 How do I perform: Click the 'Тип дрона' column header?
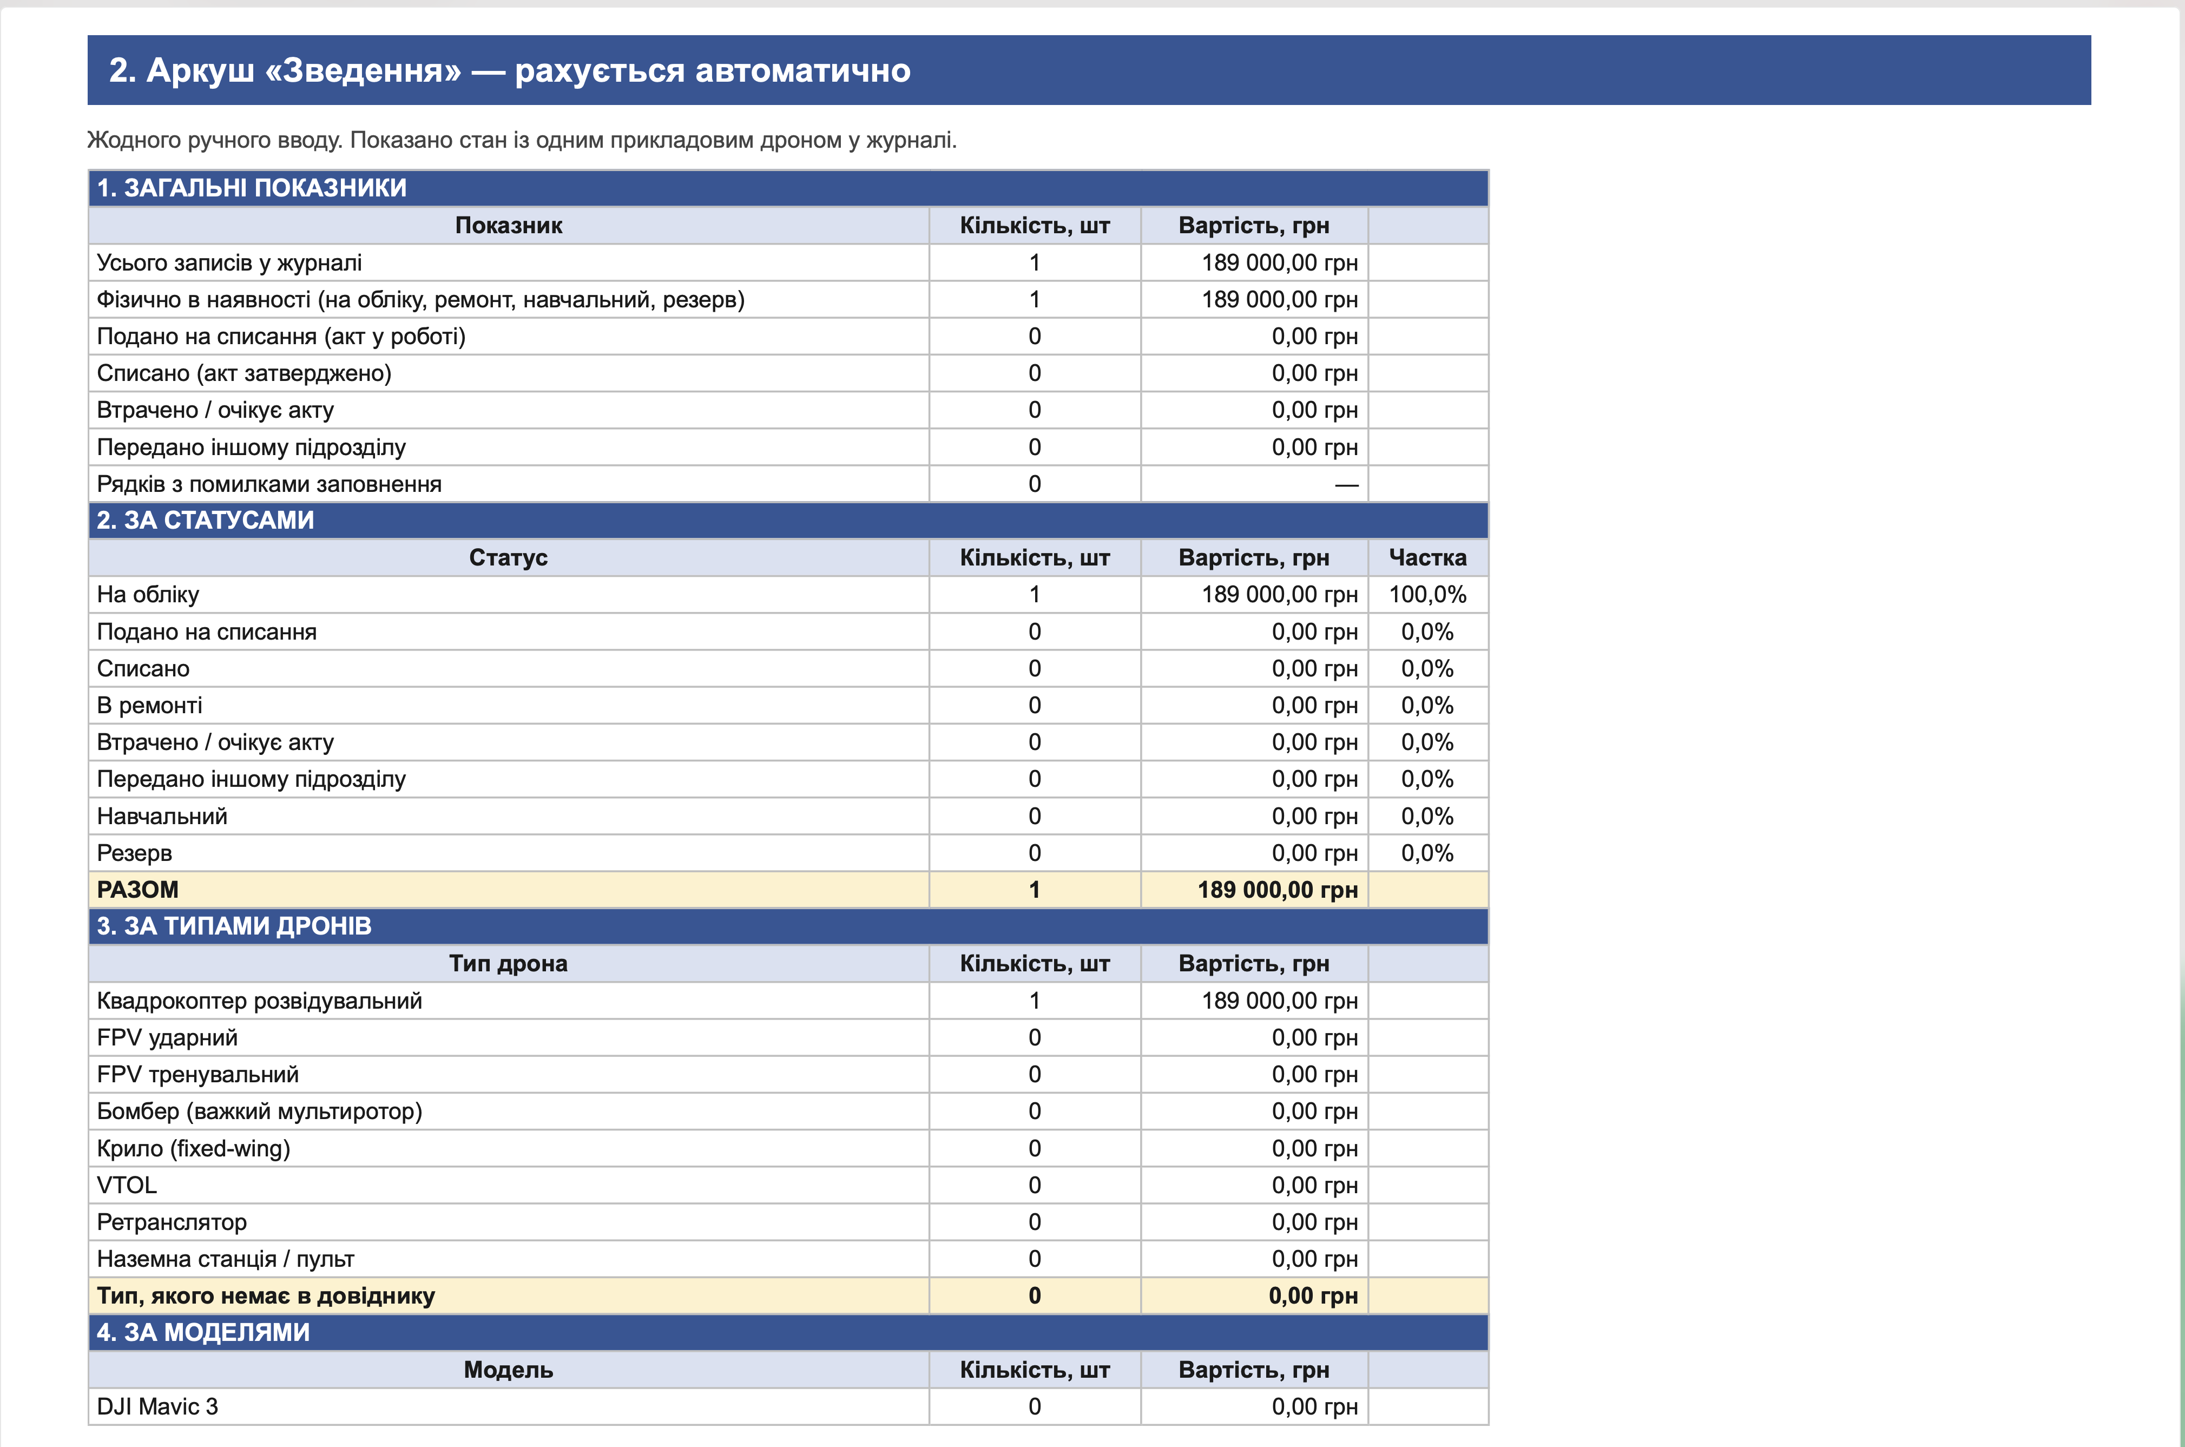click(509, 963)
